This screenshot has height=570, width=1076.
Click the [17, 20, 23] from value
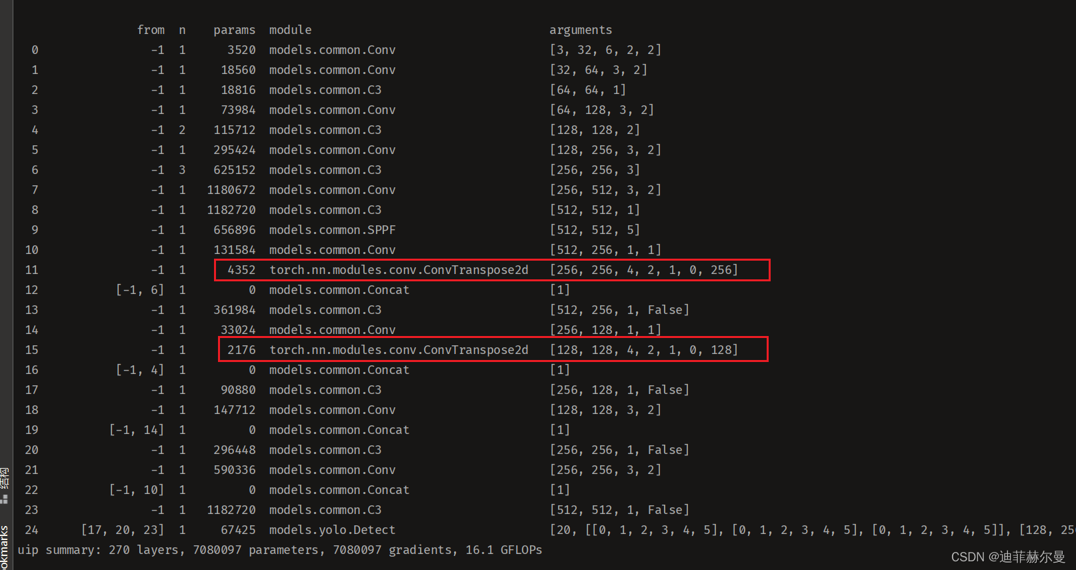[x=122, y=530]
